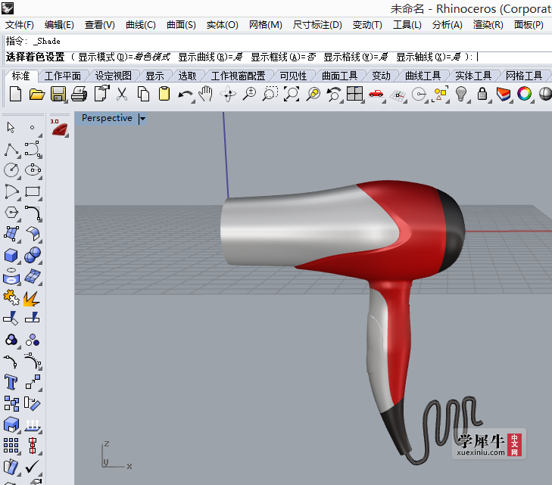Click the Select objects toolbar icon
This screenshot has height=485, width=552.
click(x=440, y=94)
